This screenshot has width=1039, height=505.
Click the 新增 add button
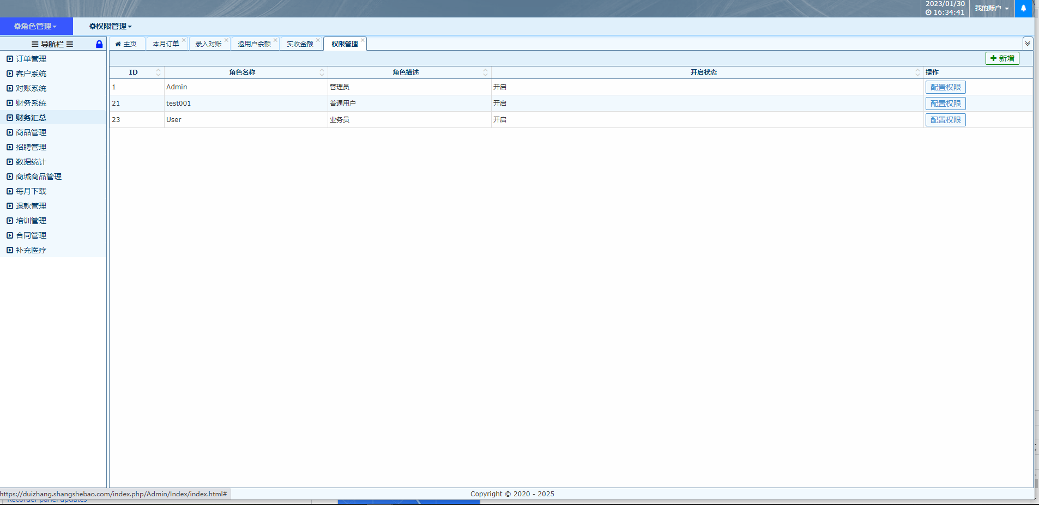(x=1002, y=58)
